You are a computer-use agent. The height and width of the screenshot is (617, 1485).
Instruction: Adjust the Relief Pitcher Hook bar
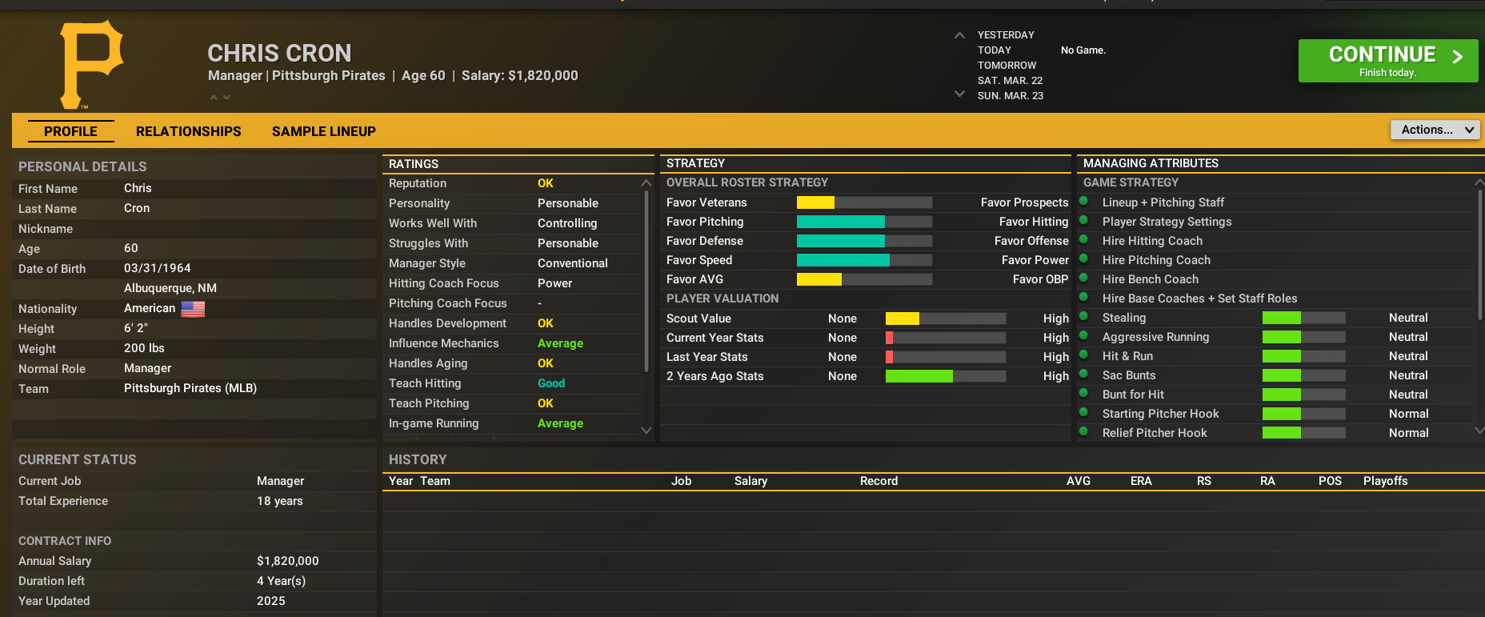[x=1304, y=433]
